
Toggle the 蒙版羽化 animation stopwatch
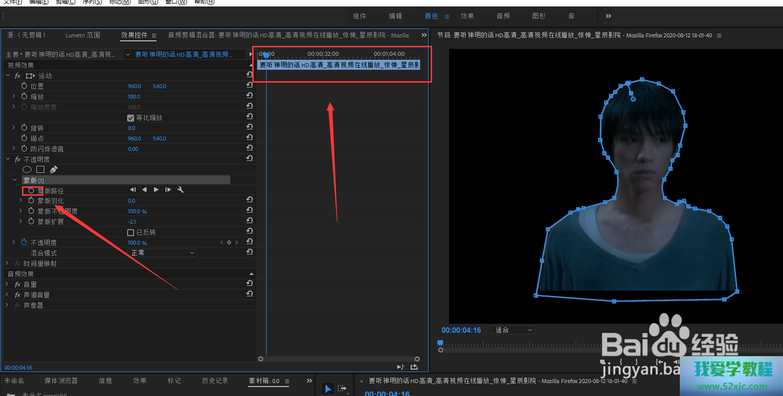tap(31, 200)
